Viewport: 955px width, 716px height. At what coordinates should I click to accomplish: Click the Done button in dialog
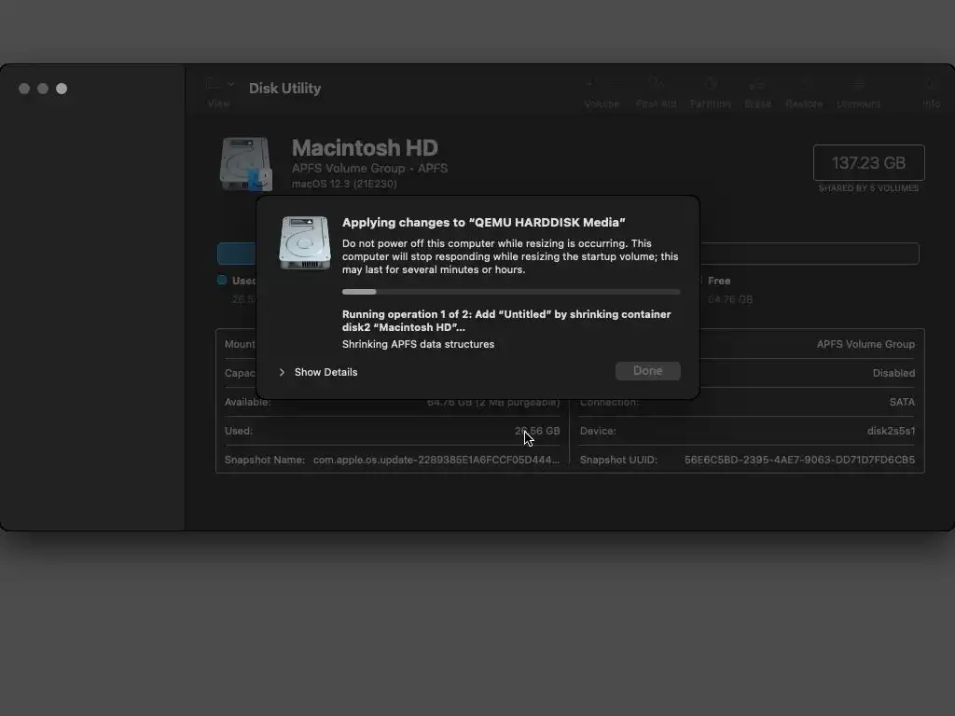point(647,371)
